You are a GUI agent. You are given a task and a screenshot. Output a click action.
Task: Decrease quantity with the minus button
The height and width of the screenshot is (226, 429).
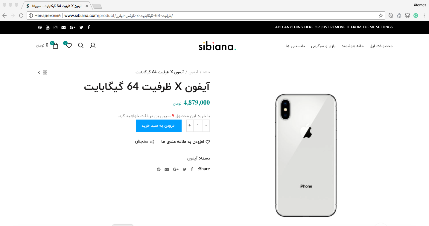[x=206, y=126]
